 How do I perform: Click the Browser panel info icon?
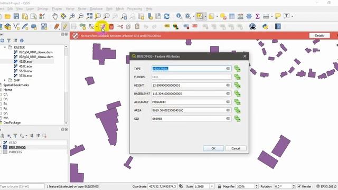(x=22, y=41)
